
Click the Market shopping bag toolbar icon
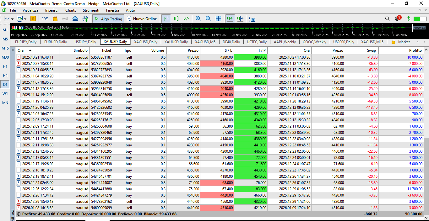coord(55,19)
